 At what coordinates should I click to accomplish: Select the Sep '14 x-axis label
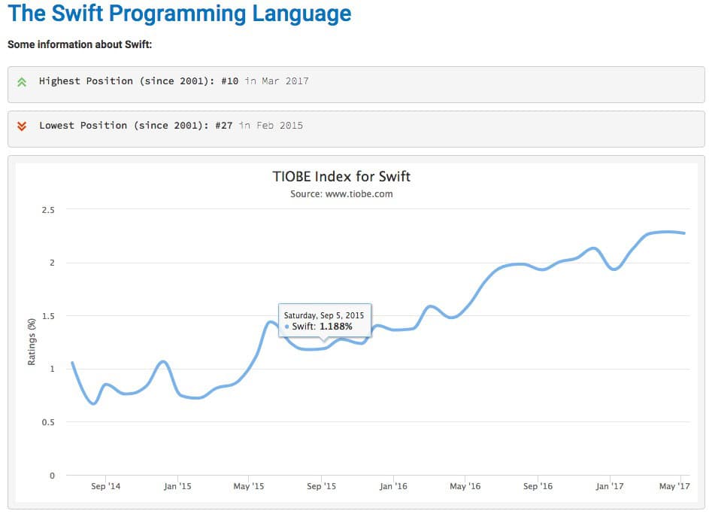pos(105,486)
